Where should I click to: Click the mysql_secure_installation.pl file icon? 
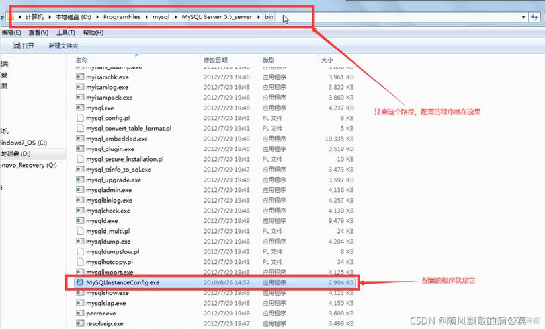coord(80,159)
